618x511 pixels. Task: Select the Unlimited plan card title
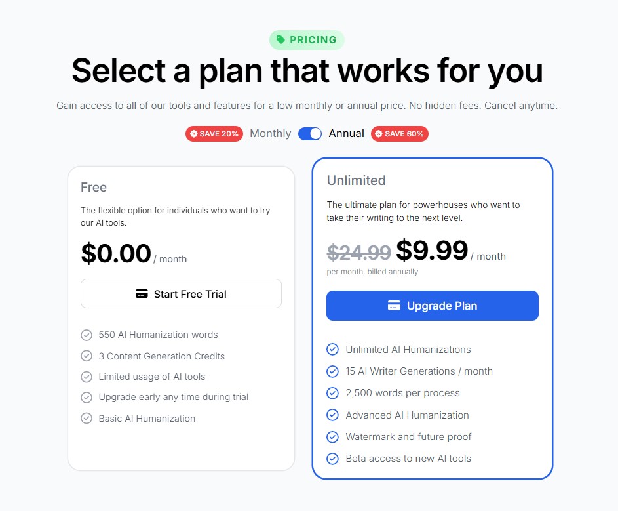pos(356,180)
